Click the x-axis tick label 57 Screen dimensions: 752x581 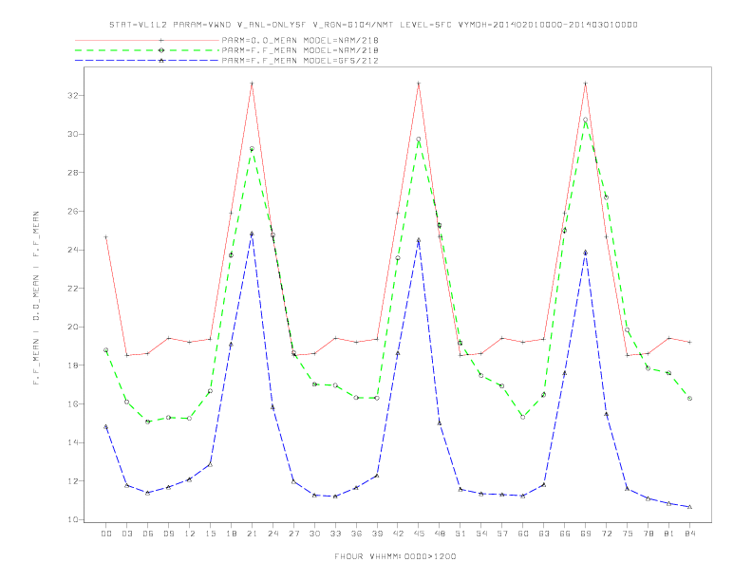tap(502, 534)
